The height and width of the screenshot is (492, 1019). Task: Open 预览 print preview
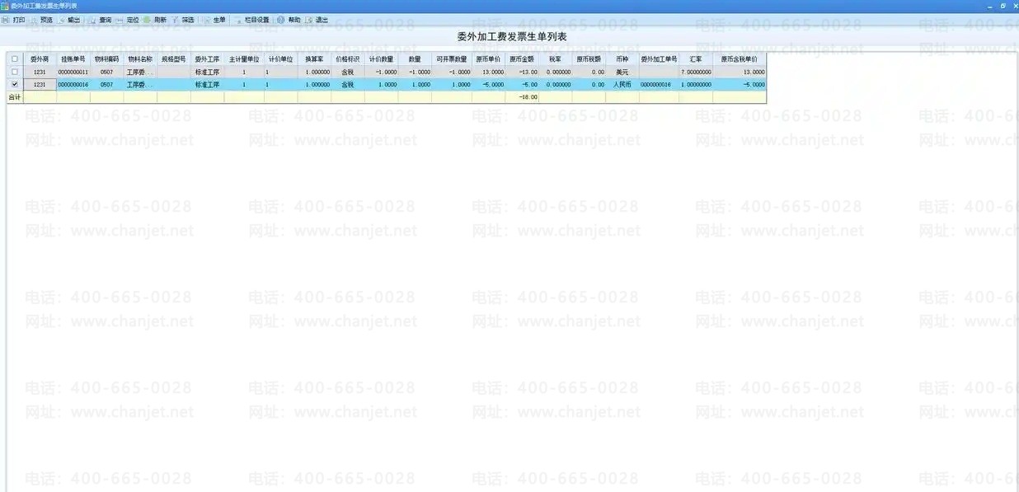pyautogui.click(x=41, y=20)
